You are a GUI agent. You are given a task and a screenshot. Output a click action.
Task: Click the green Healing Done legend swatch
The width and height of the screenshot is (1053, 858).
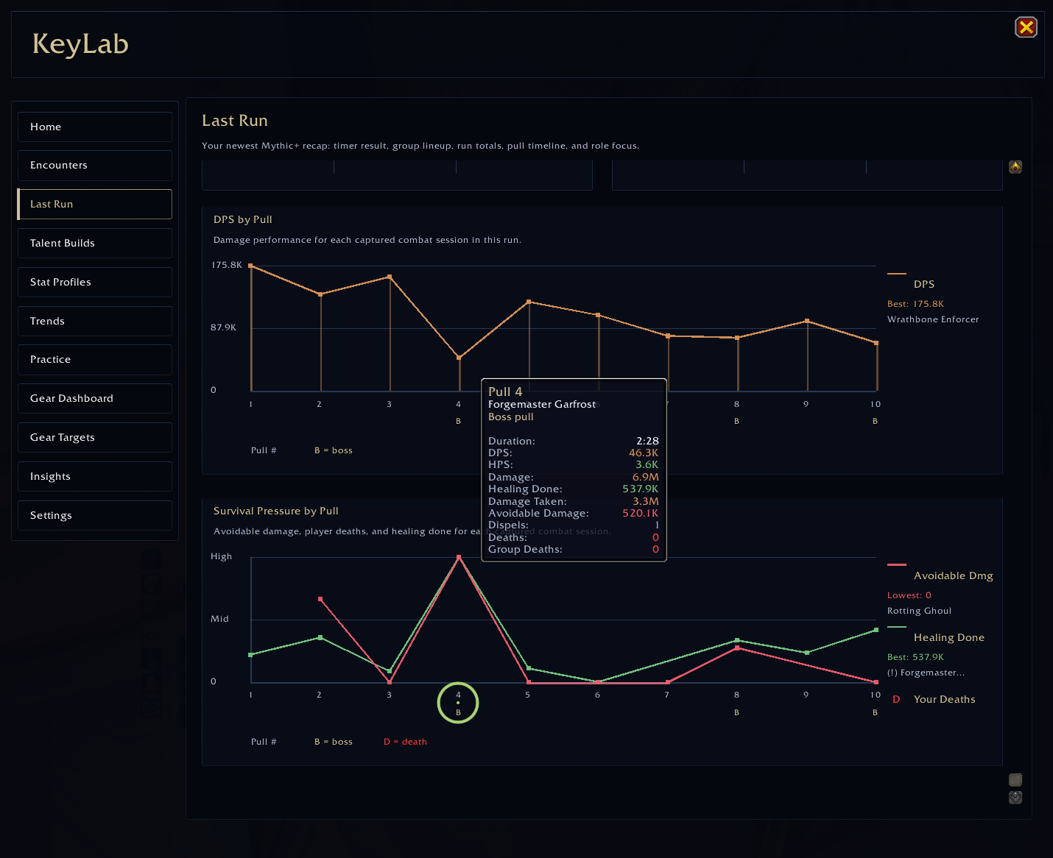(x=897, y=627)
